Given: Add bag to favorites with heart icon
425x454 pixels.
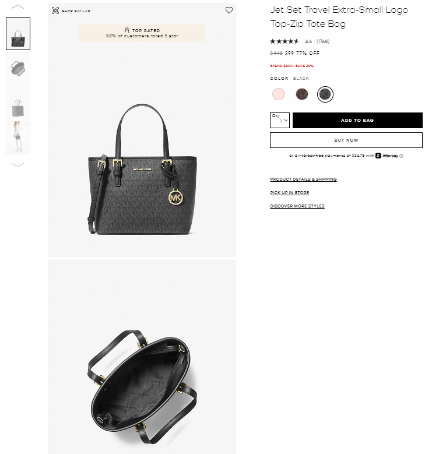Looking at the screenshot, I should coord(229,10).
